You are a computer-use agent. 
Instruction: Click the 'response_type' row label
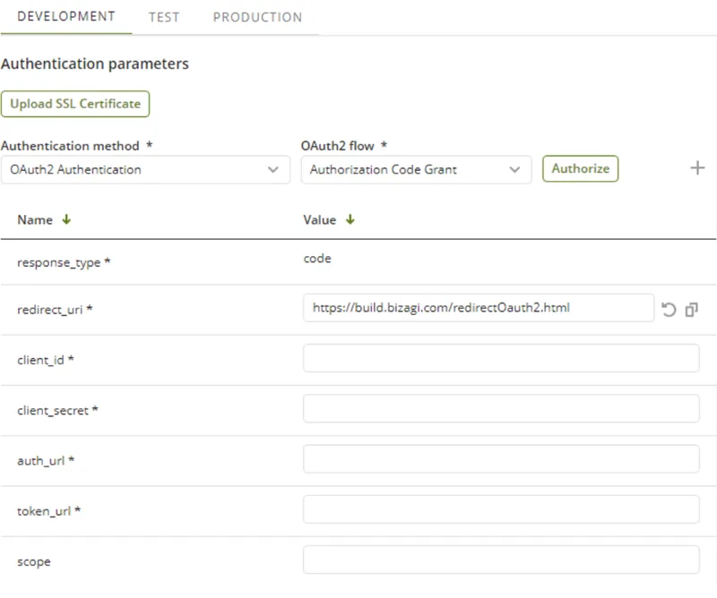(x=64, y=262)
